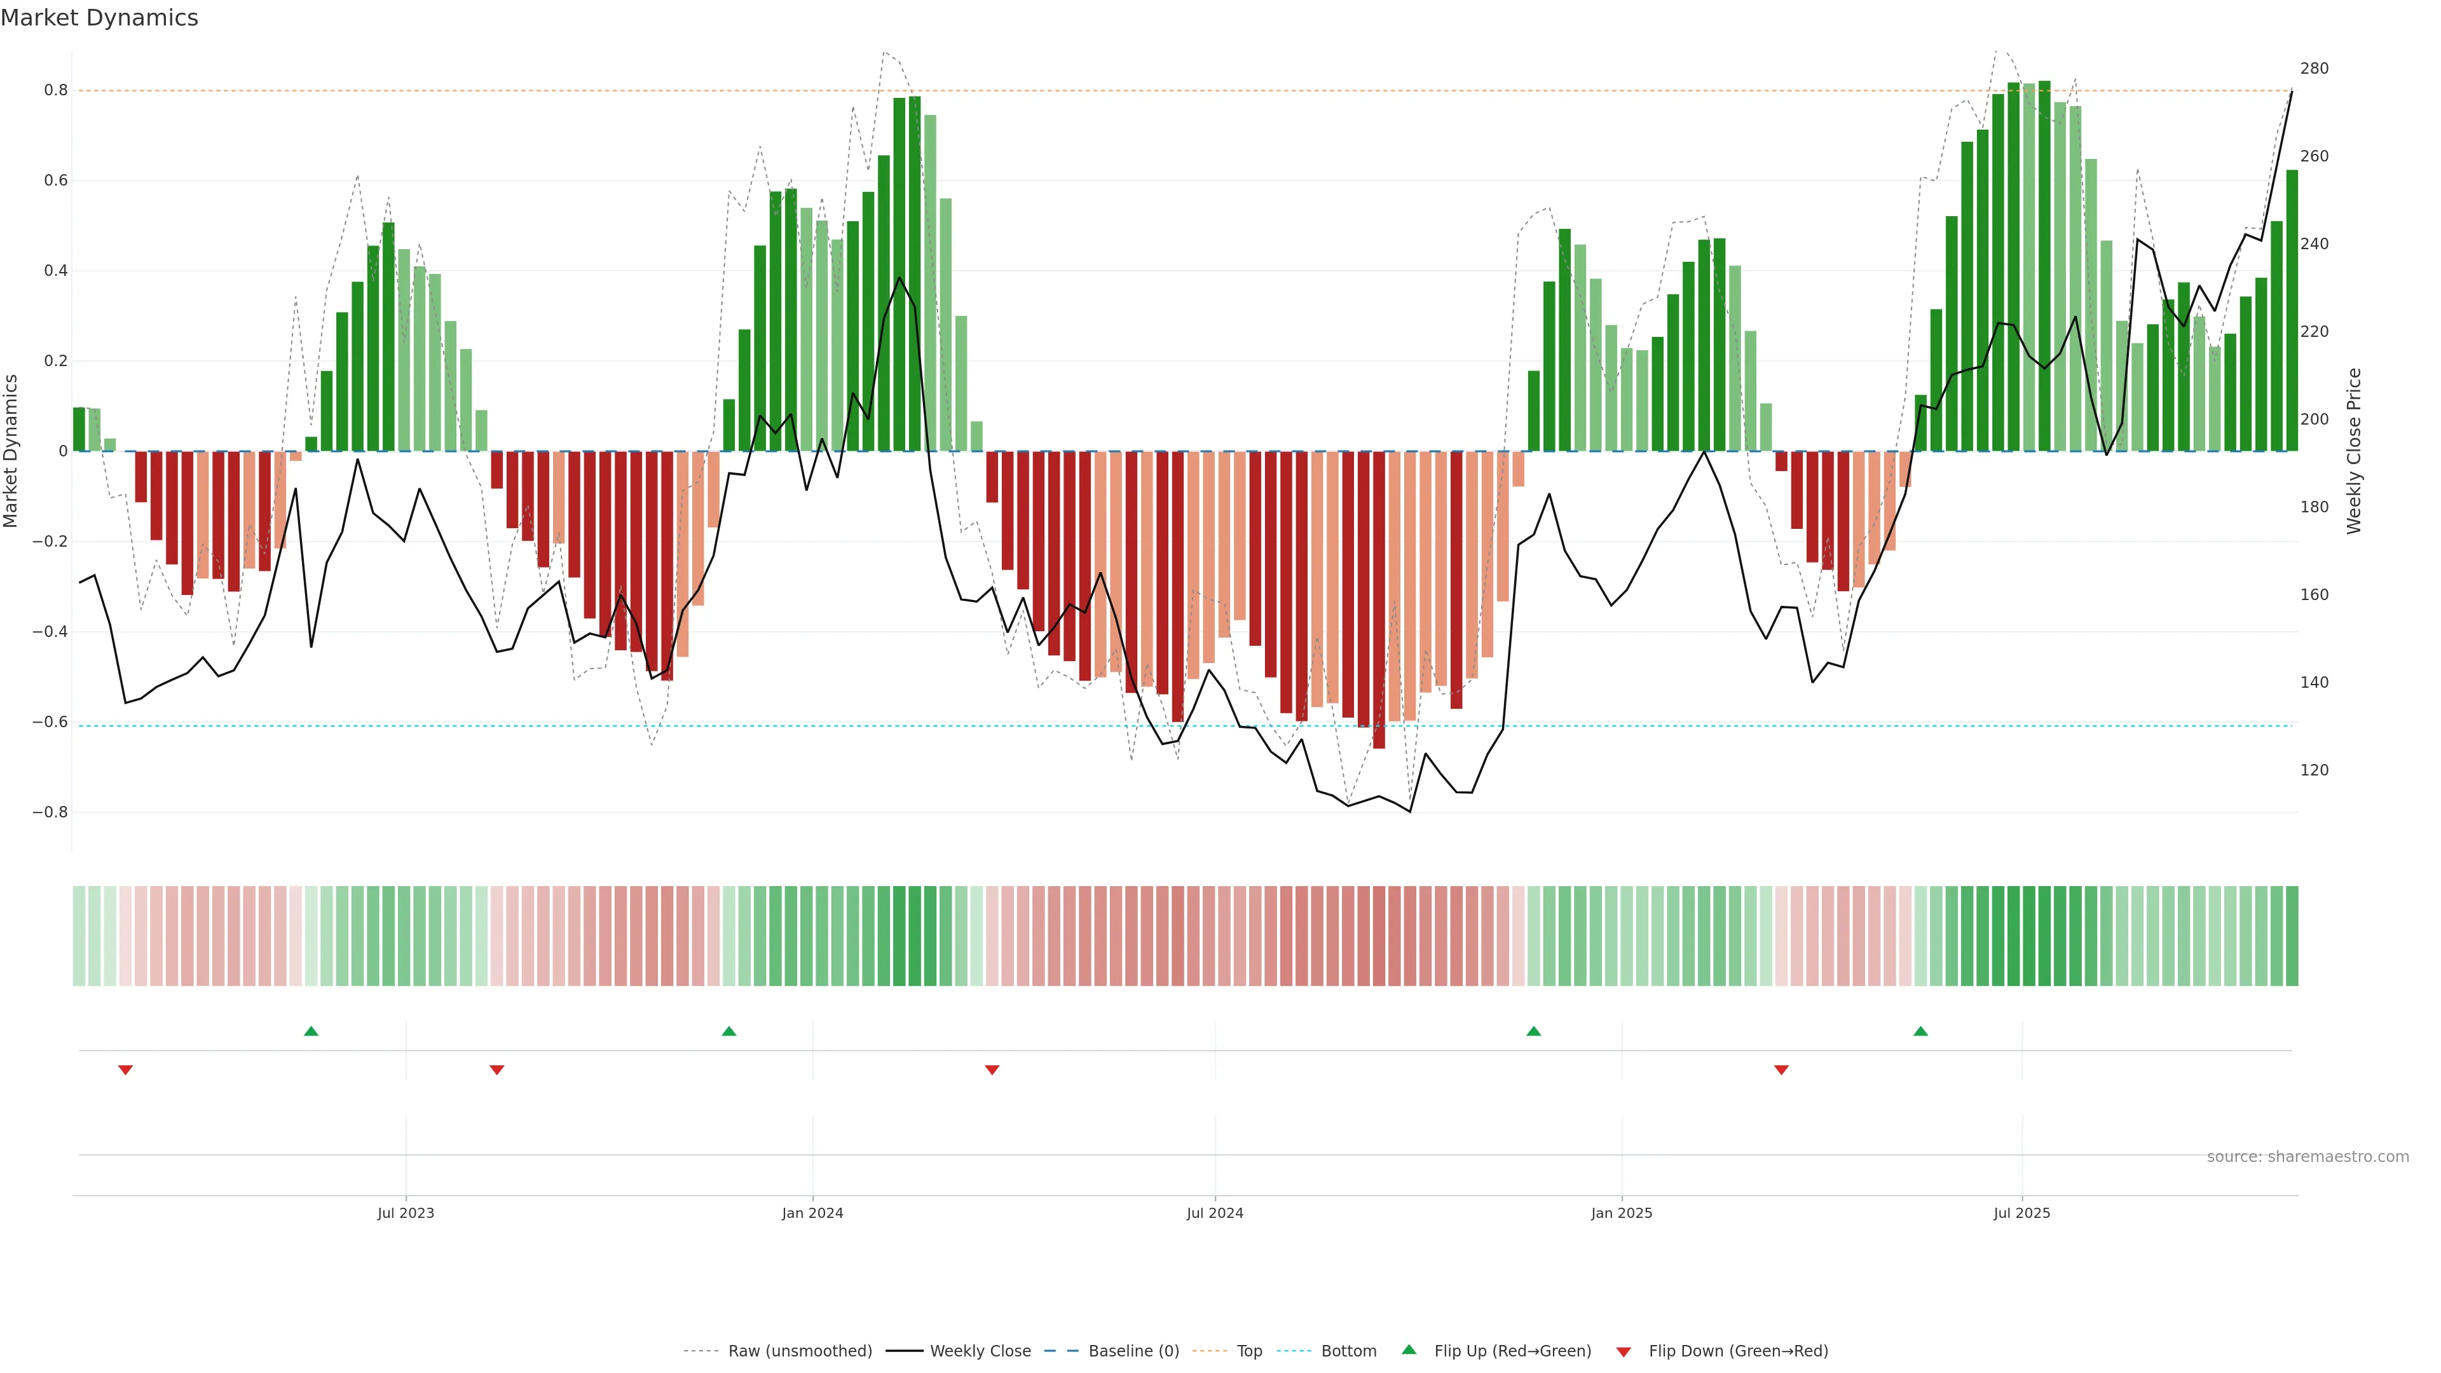Click the Market Dynamics chart title

point(100,18)
